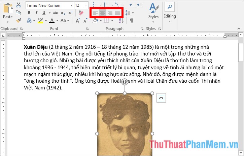The height and width of the screenshot is (156, 244).
Task: Open the font name dropdown arrow
Action: [71, 5]
